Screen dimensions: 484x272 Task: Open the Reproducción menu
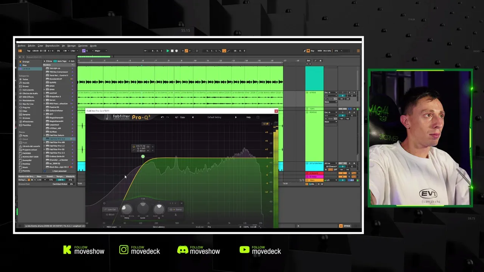(53, 46)
